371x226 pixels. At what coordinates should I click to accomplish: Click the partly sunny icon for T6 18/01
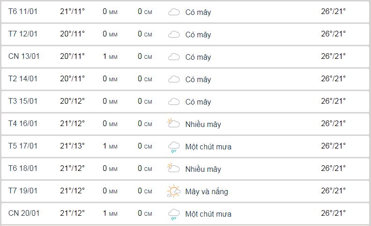174,168
